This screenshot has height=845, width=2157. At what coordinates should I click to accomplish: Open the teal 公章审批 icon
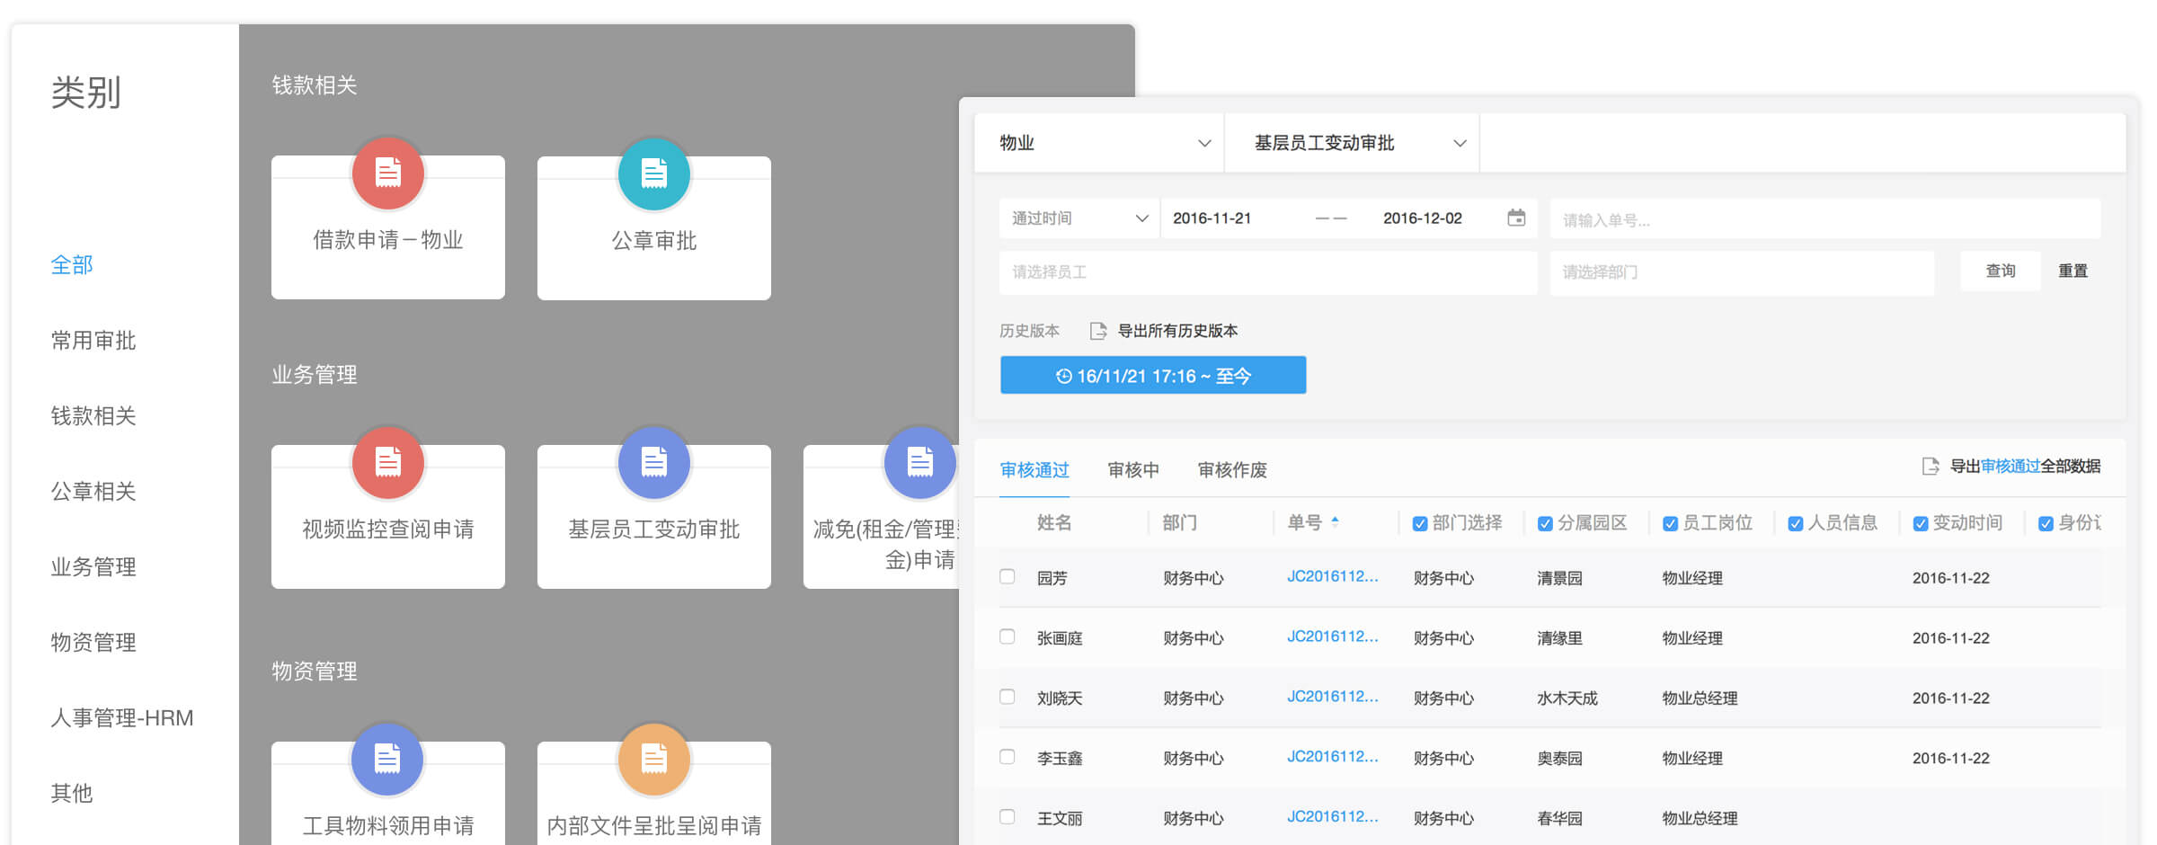coord(653,174)
